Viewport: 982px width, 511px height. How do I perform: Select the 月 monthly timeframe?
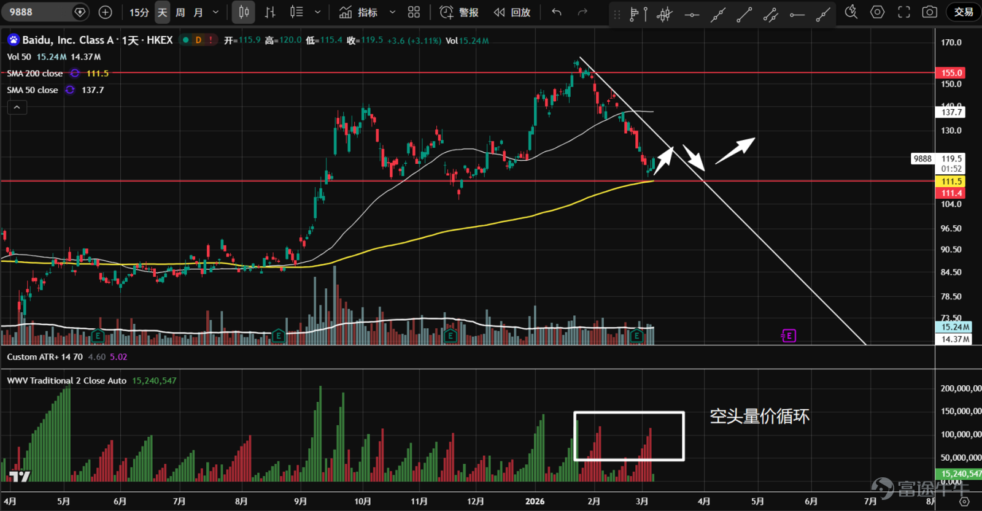coord(198,12)
